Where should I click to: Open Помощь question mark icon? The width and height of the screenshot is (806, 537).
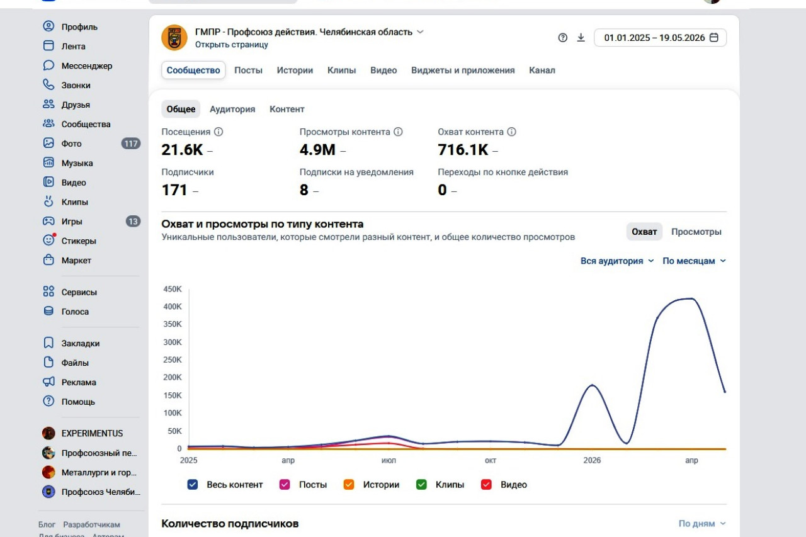pos(48,402)
